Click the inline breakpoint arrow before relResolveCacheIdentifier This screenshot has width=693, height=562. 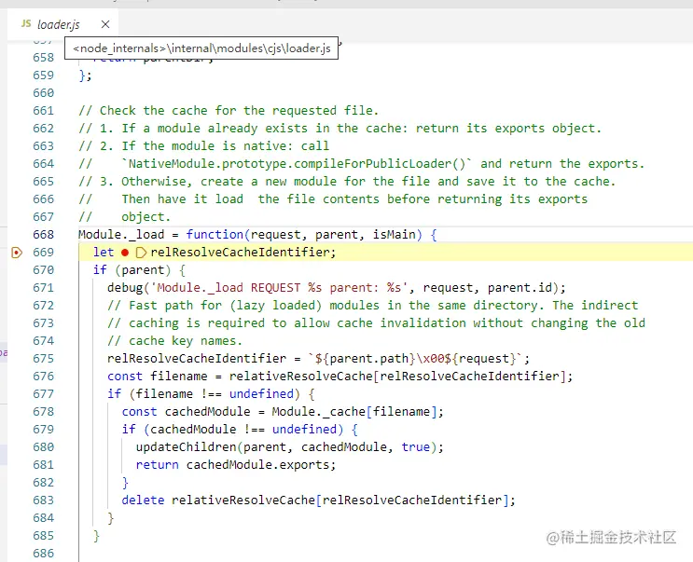(x=141, y=253)
